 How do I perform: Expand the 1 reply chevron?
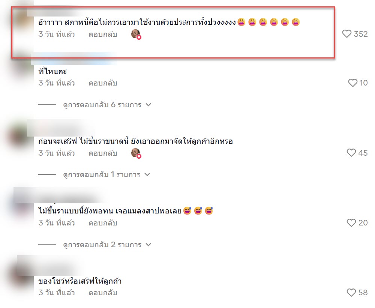[147, 175]
